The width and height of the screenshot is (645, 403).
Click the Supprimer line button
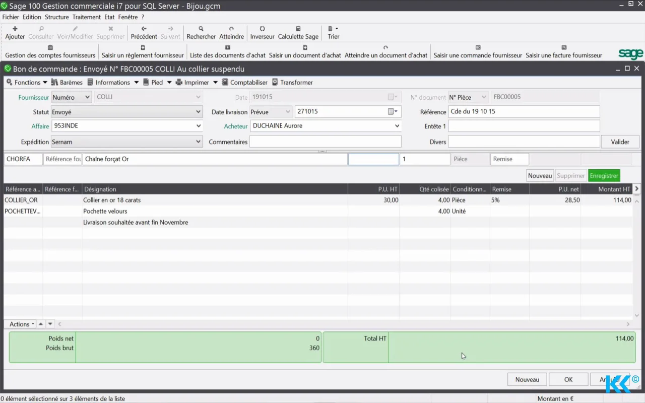tap(570, 176)
